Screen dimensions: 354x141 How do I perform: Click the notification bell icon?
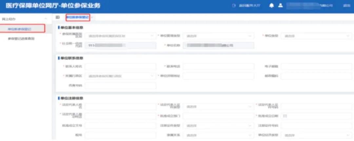271,6
